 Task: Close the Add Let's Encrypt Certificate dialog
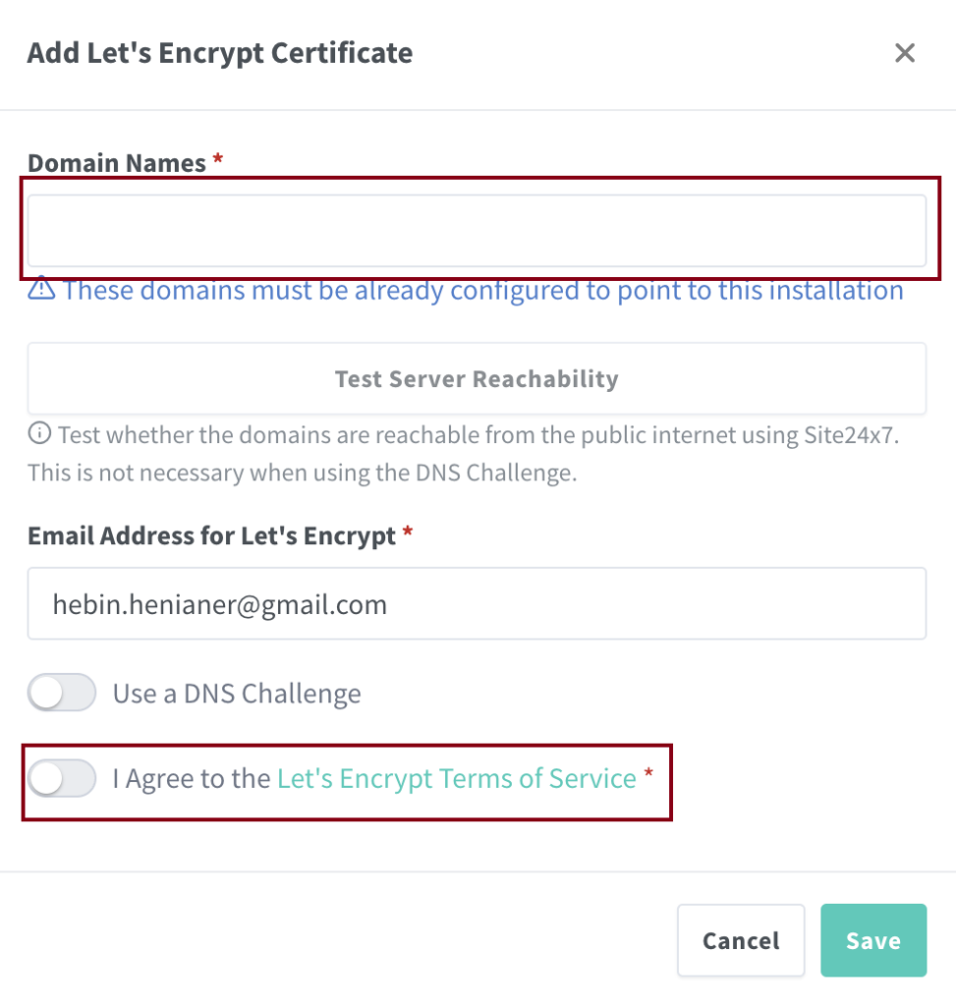[x=905, y=53]
